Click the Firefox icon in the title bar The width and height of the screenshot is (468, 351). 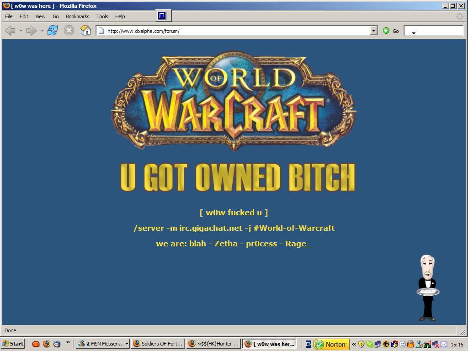[x=6, y=5]
